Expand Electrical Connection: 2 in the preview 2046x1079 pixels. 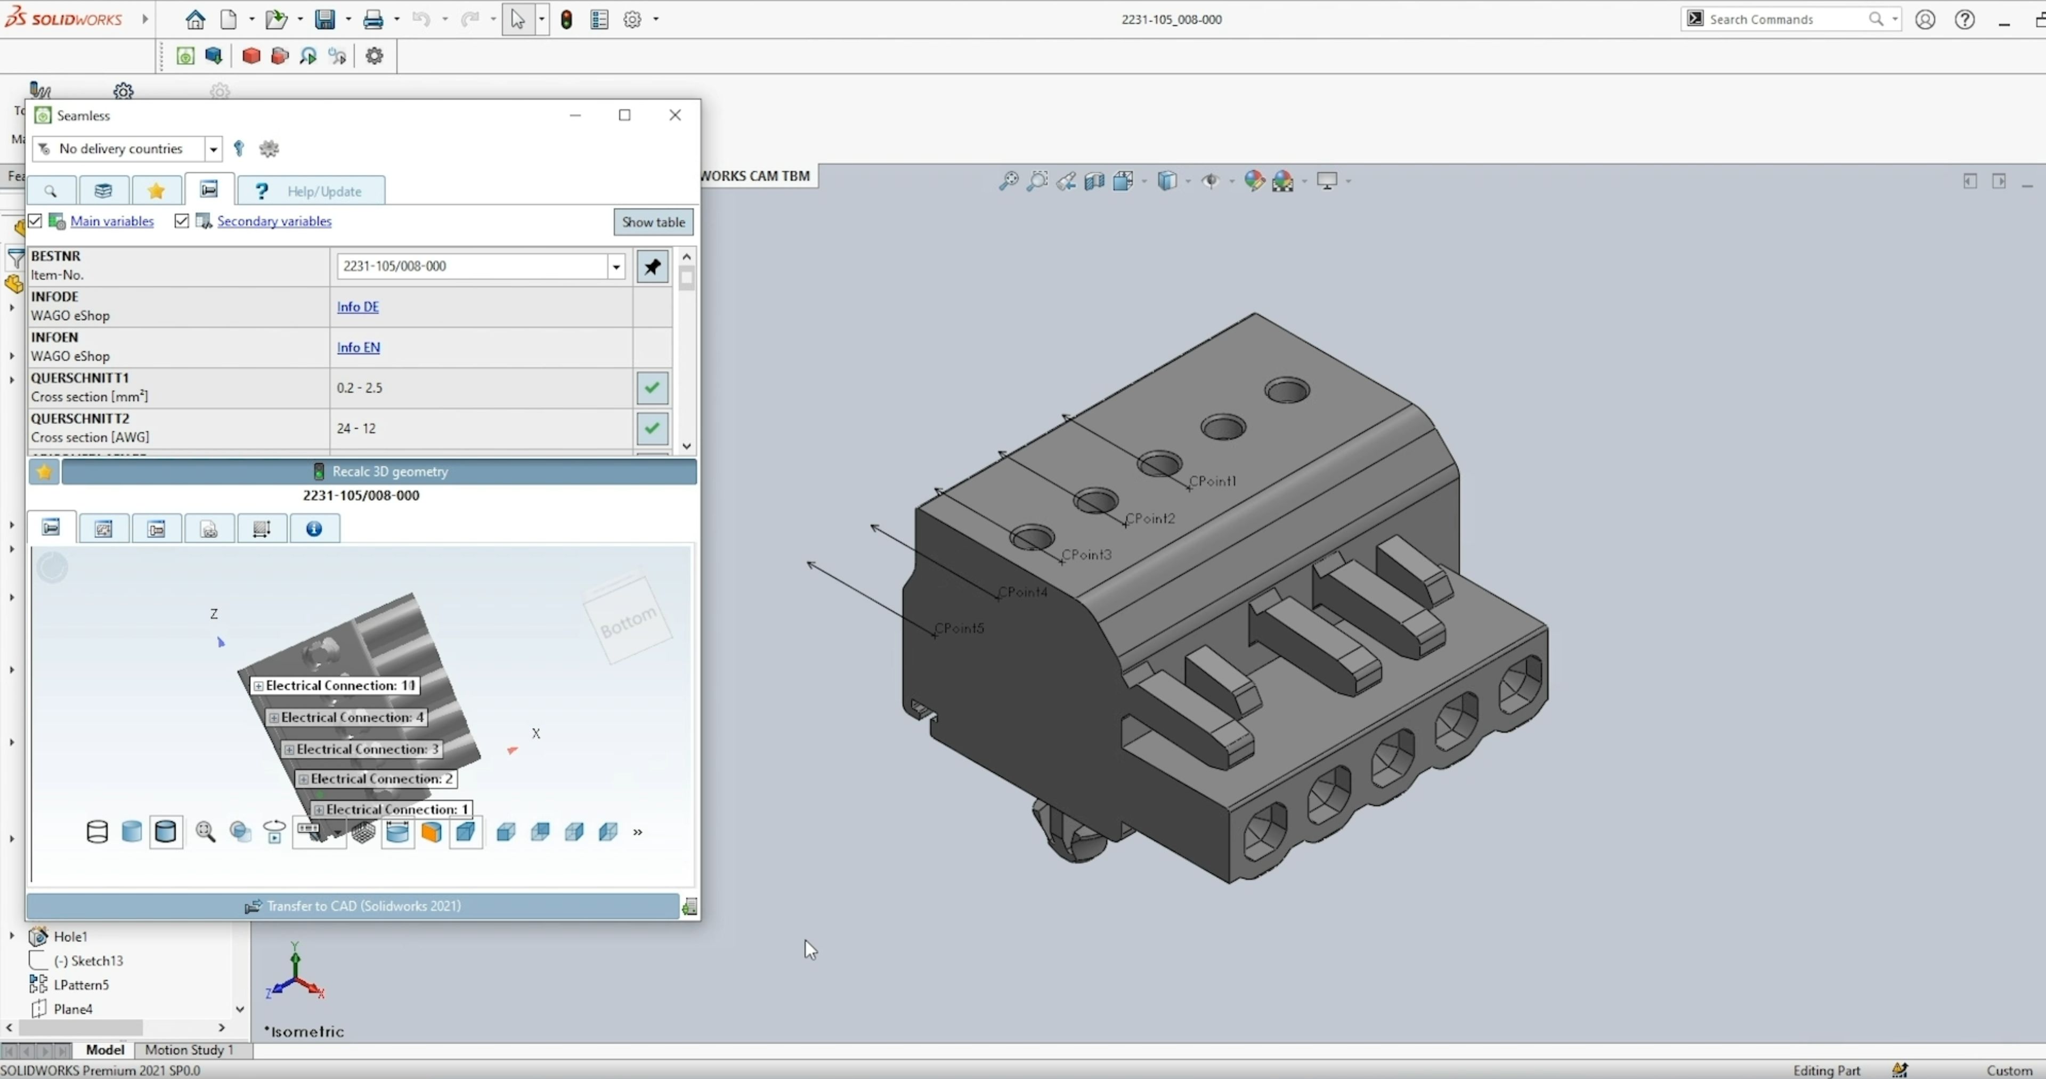pos(303,778)
